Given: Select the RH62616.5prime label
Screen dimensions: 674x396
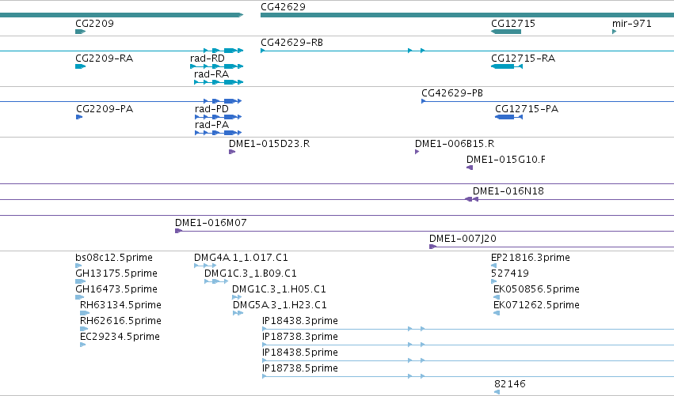Looking at the screenshot, I should (120, 322).
